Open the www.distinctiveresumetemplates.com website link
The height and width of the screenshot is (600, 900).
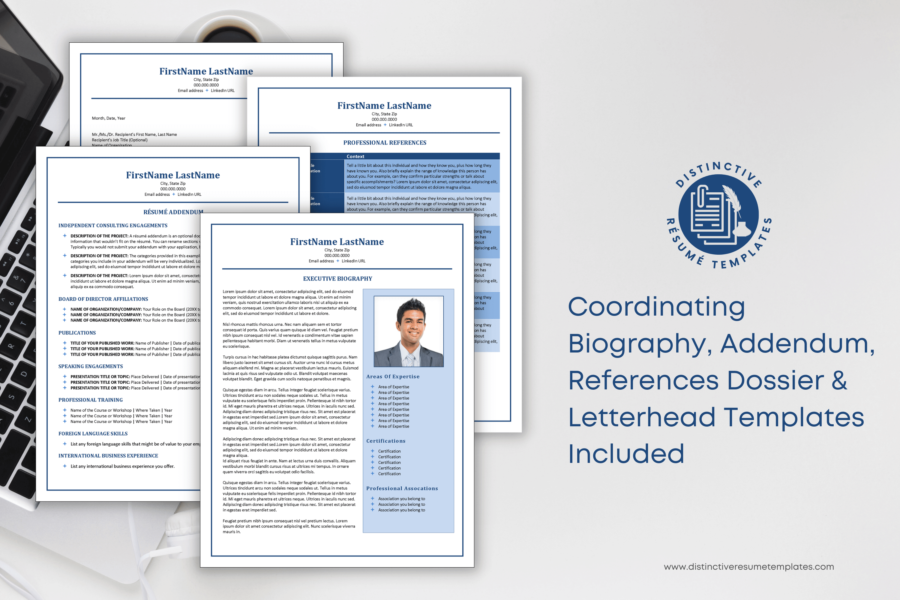click(x=749, y=567)
